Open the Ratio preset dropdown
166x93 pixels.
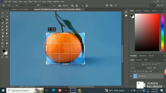pyautogui.click(x=20, y=5)
